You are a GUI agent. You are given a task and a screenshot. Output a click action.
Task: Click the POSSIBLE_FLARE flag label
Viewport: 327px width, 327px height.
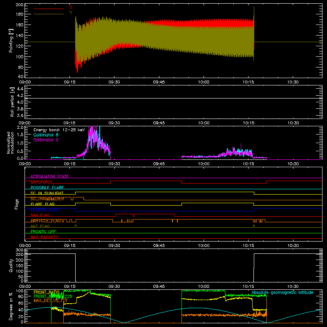(47, 188)
